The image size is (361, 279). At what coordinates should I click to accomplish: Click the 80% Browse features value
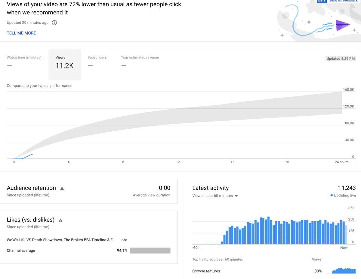[x=318, y=271]
